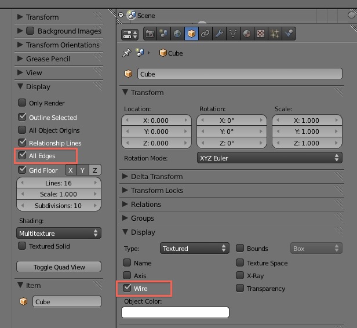Viewport: 357px width, 328px height.
Task: Open the Particles sparkle tab
Action: click(275, 34)
